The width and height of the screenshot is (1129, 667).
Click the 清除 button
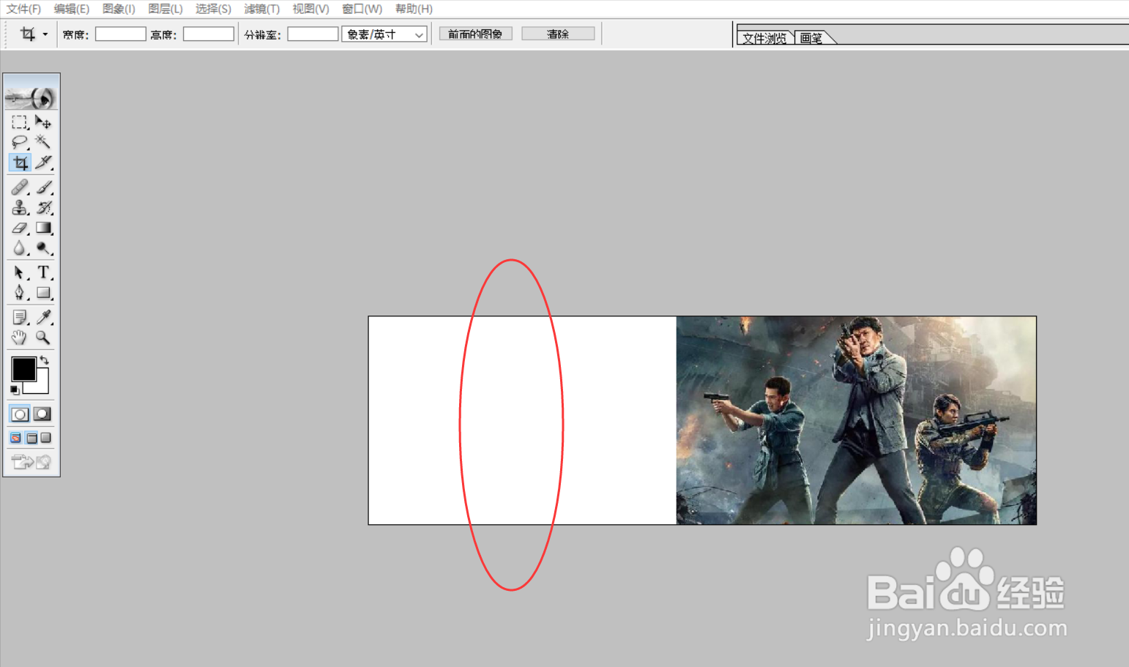(558, 34)
